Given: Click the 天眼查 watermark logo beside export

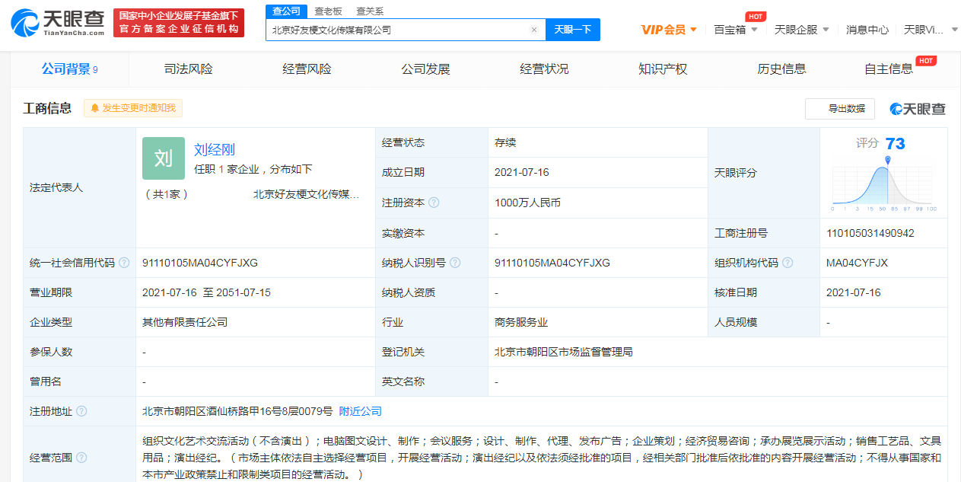Looking at the screenshot, I should click(918, 109).
